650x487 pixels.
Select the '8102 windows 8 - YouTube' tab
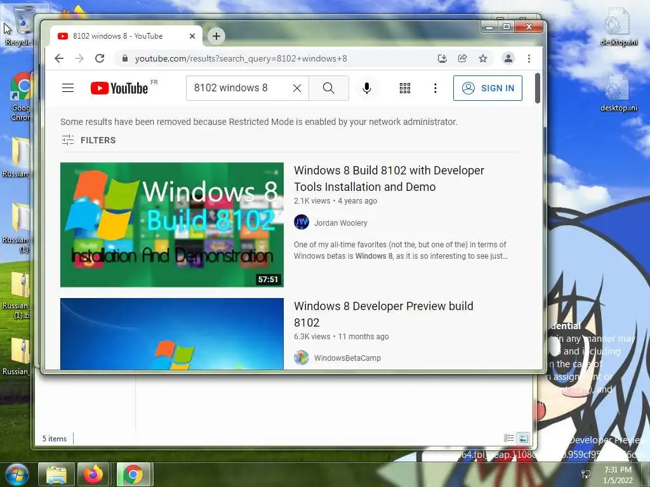click(126, 36)
